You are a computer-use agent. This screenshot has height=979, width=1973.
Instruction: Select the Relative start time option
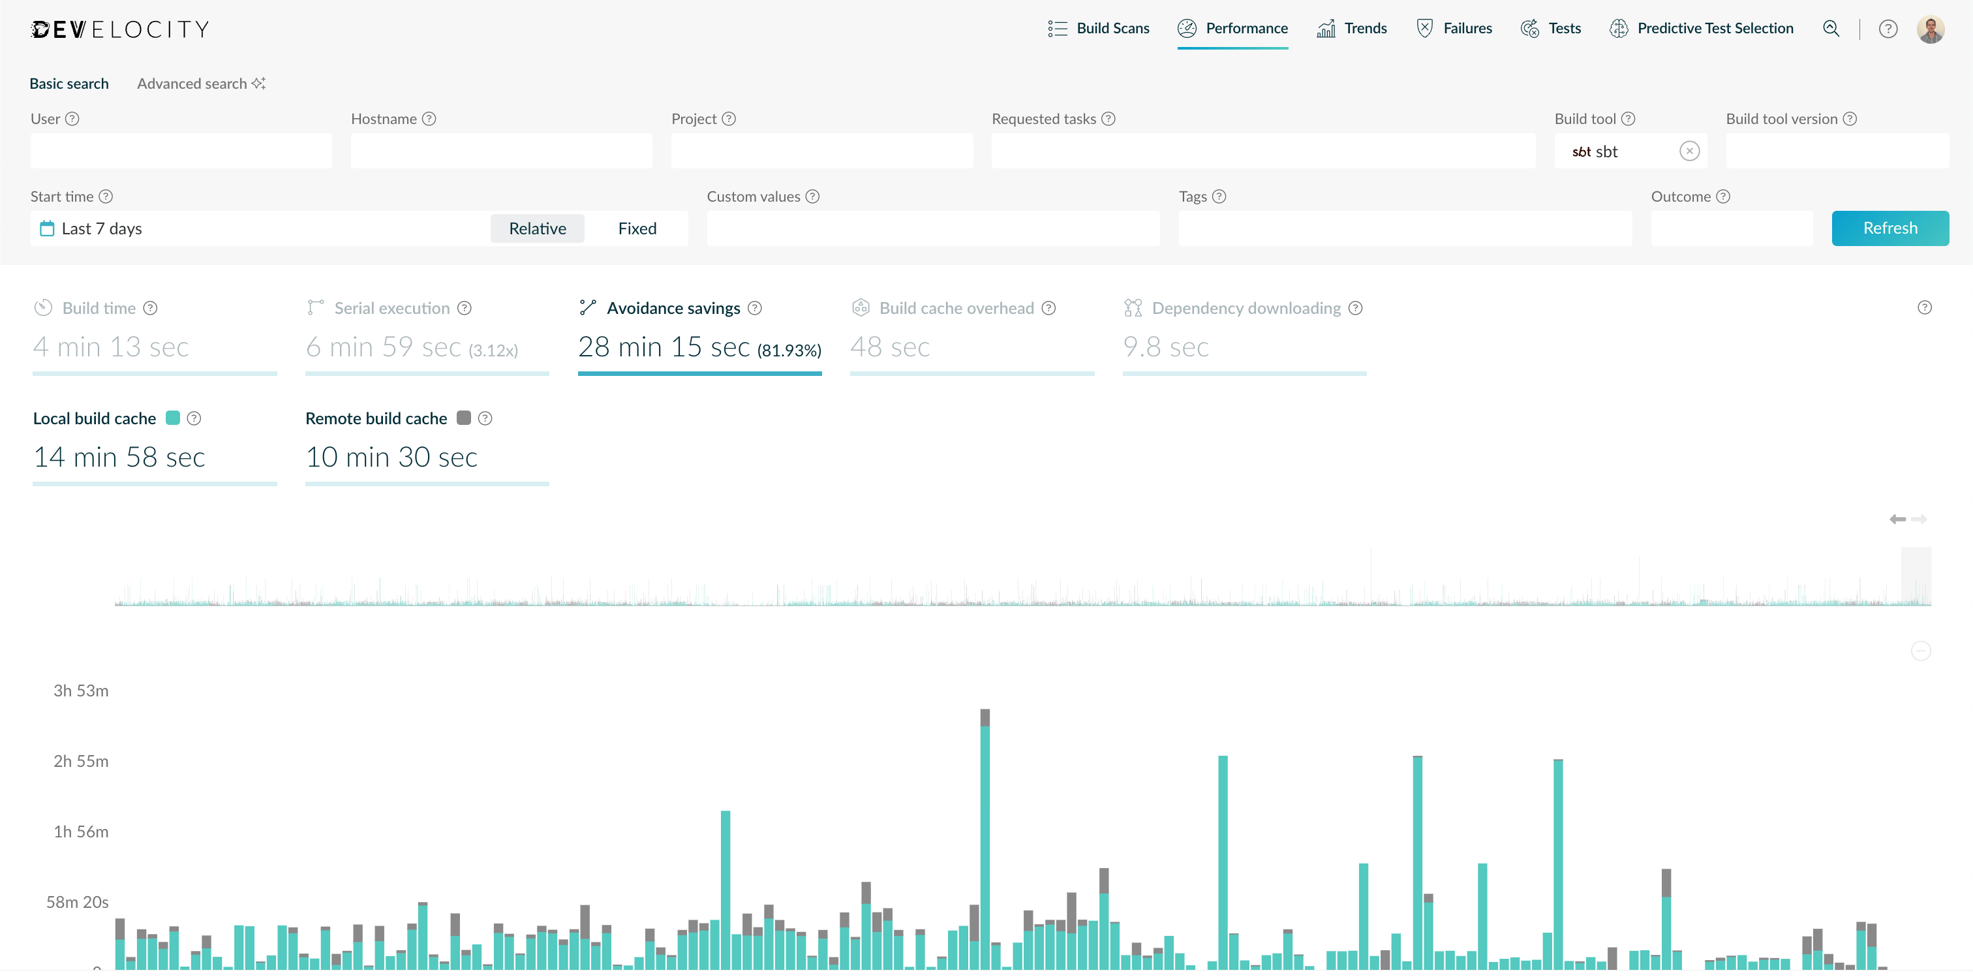537,228
